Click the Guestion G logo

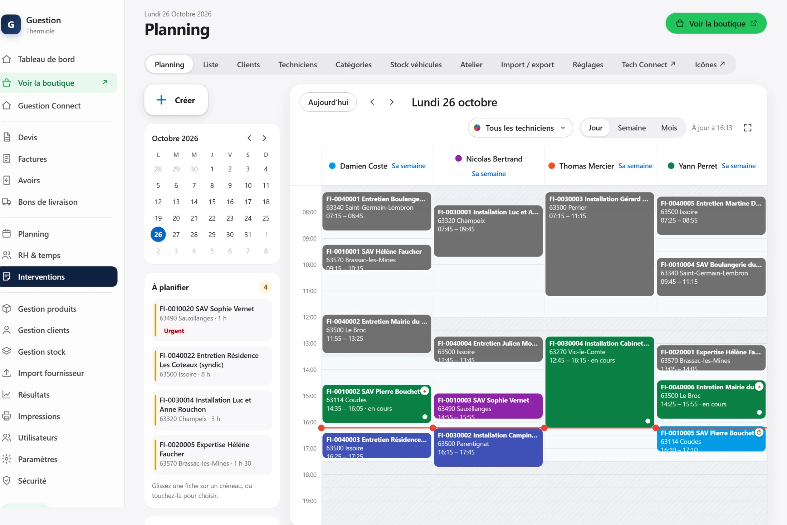point(11,24)
